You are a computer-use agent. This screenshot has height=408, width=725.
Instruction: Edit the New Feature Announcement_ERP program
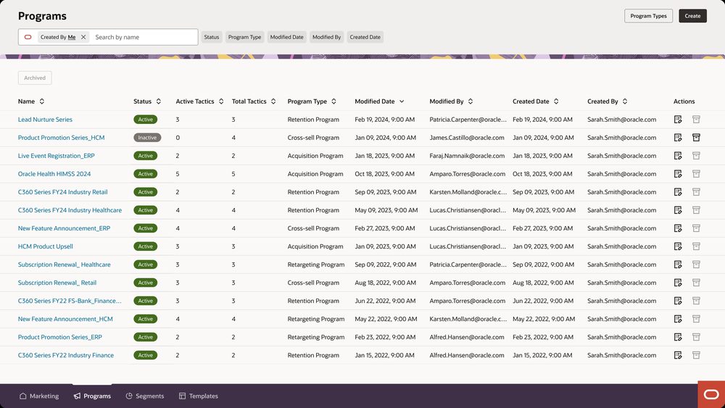click(x=678, y=228)
